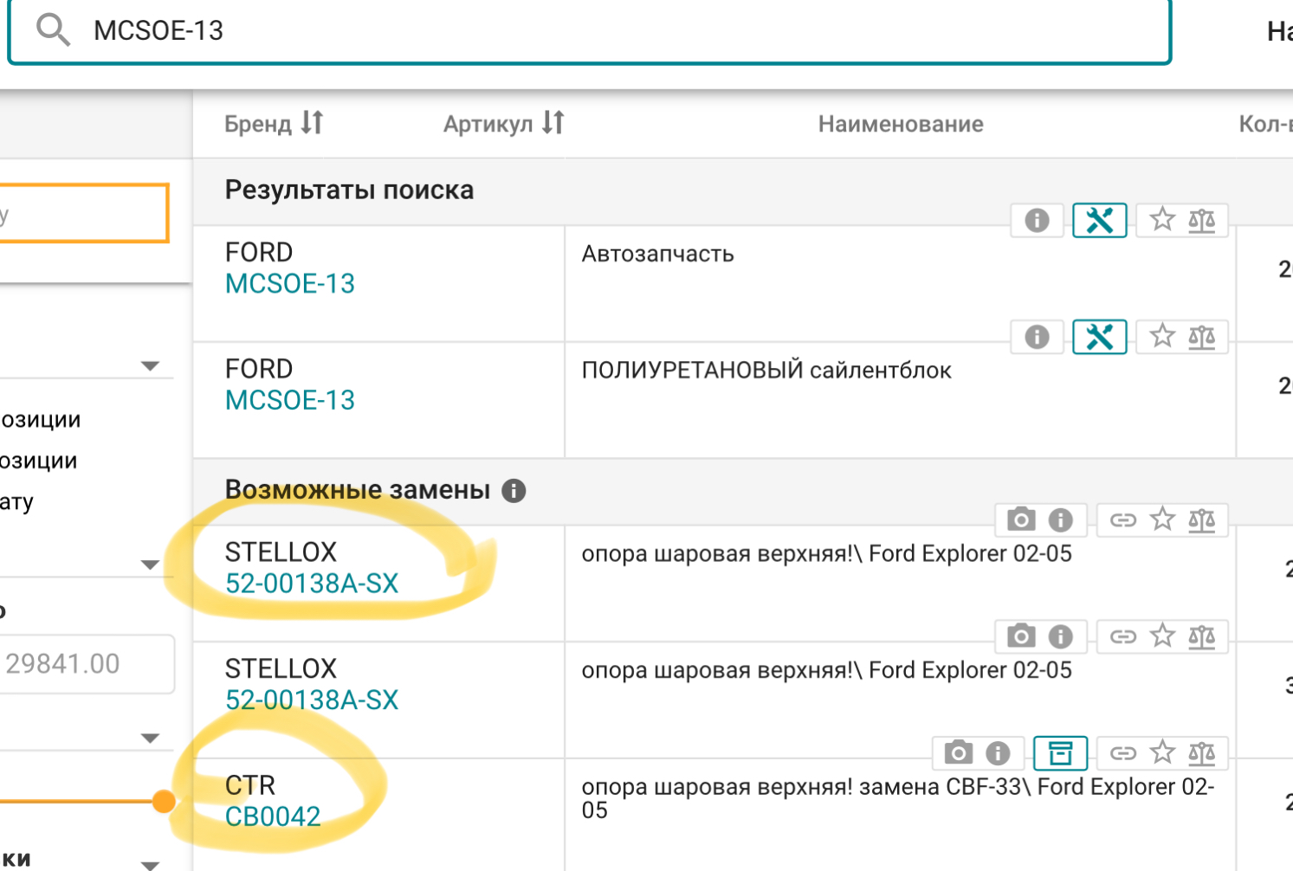Select the description text ПОЛИУРЕТАНОВЫЙ сайлентблок
Image resolution: width=1293 pixels, height=871 pixels.
(766, 371)
